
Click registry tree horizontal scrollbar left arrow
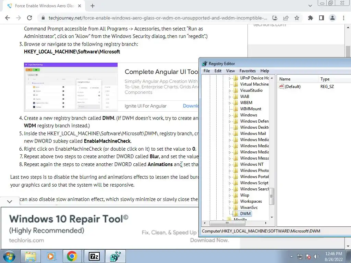click(x=205, y=223)
